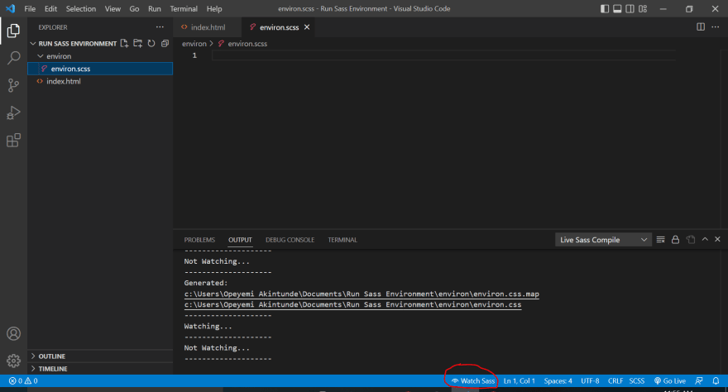Expand the OUTLINE section
728x392 pixels.
(51, 356)
